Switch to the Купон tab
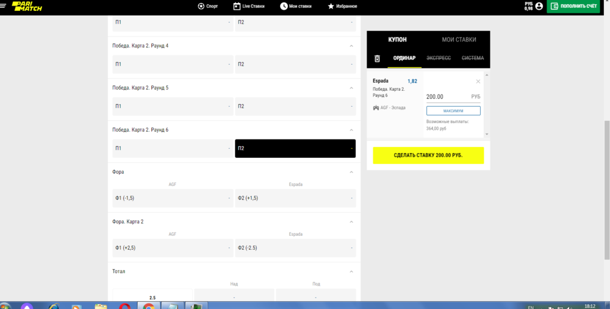 pos(397,40)
